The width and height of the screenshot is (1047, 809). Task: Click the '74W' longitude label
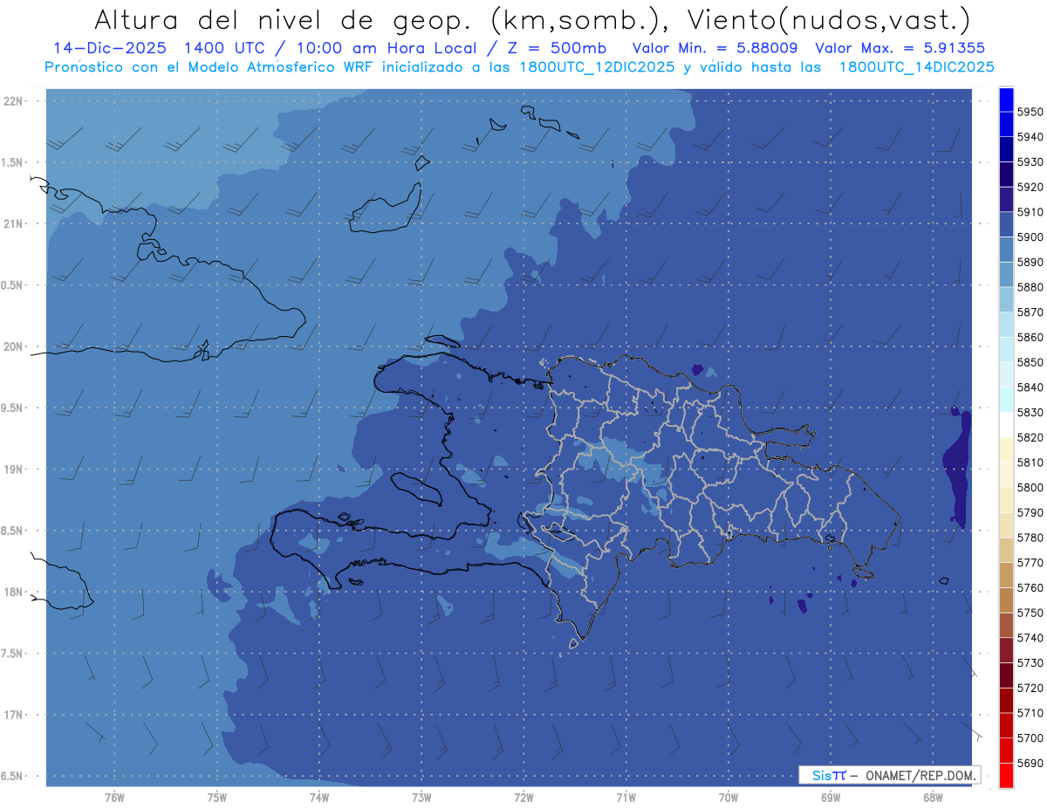click(319, 798)
